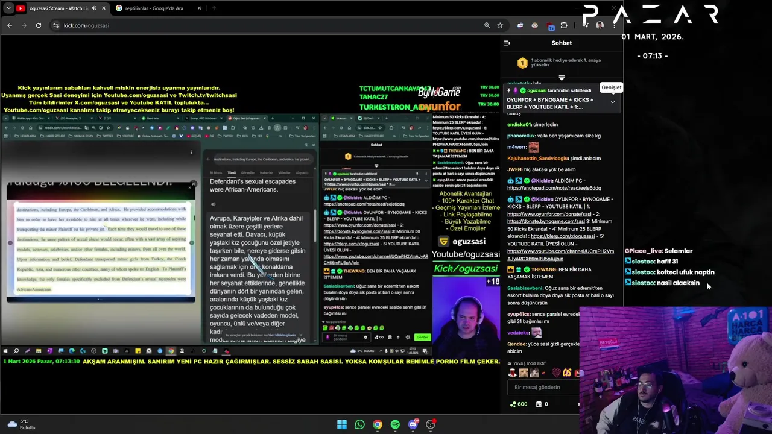Open the extensions puzzle icon

564,25
